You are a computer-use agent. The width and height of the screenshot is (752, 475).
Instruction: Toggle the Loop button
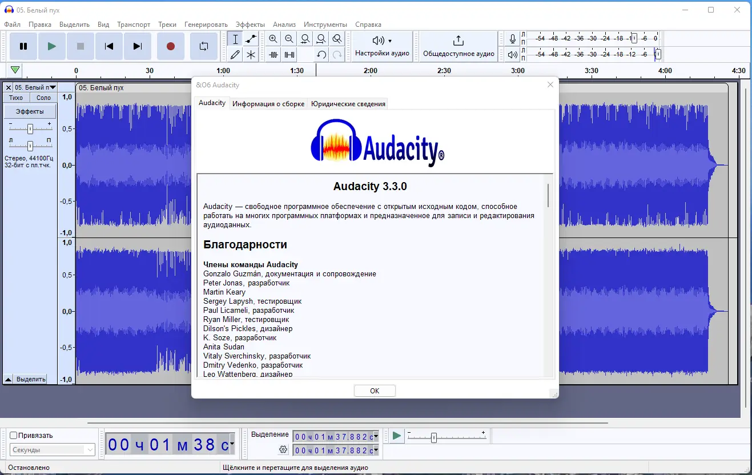[204, 46]
